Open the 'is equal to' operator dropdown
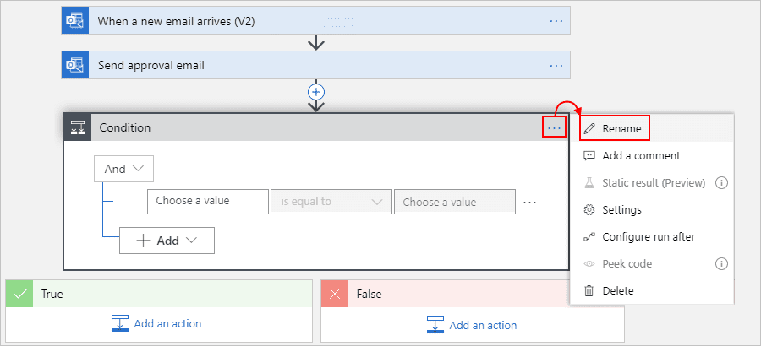761x346 pixels. click(x=331, y=202)
